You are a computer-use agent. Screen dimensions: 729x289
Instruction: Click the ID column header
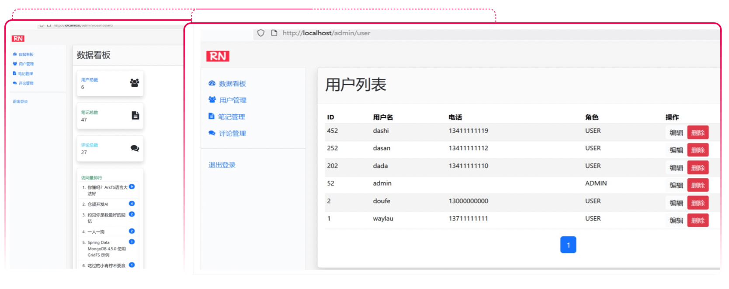click(x=330, y=117)
